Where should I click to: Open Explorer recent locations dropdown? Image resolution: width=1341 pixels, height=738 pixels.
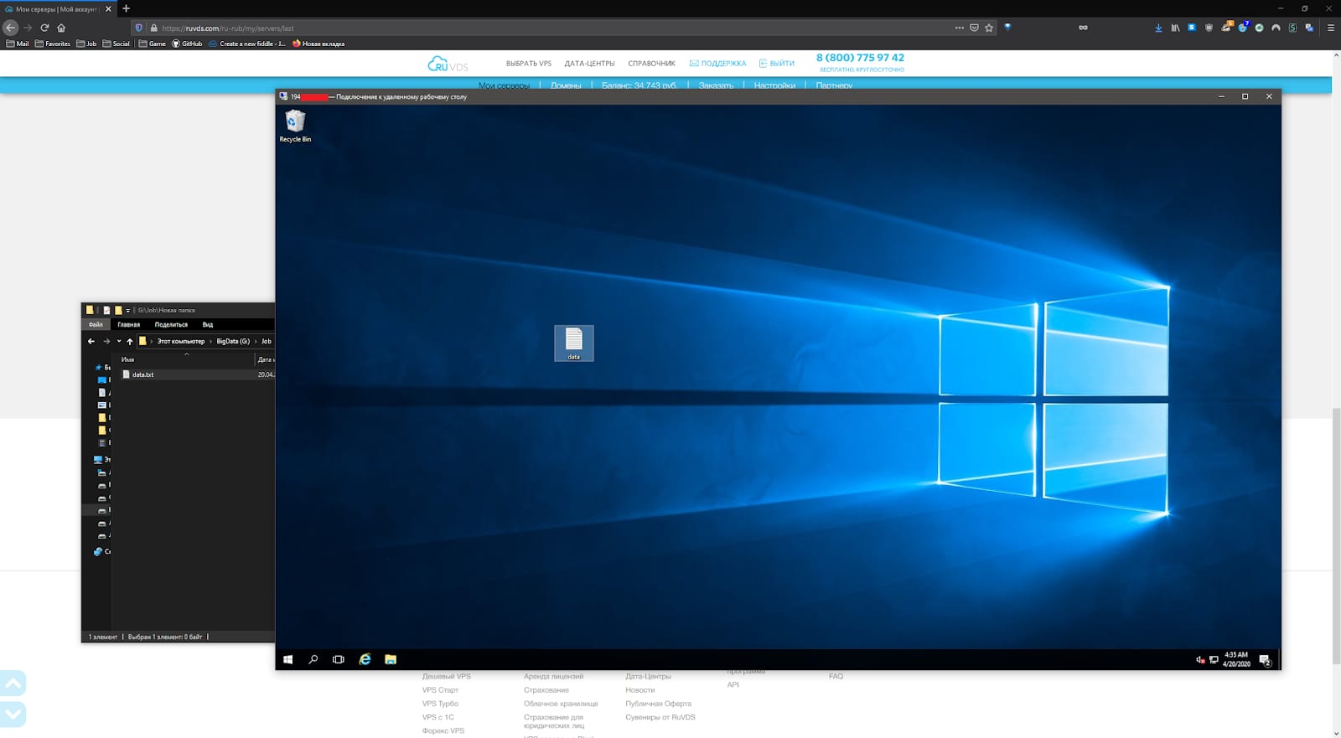119,341
